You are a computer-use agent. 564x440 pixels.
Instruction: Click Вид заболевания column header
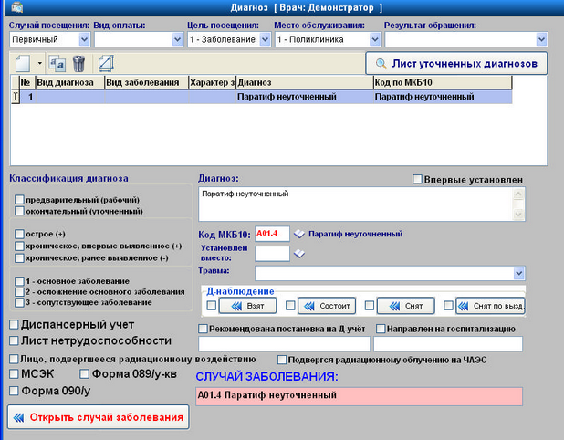[146, 82]
